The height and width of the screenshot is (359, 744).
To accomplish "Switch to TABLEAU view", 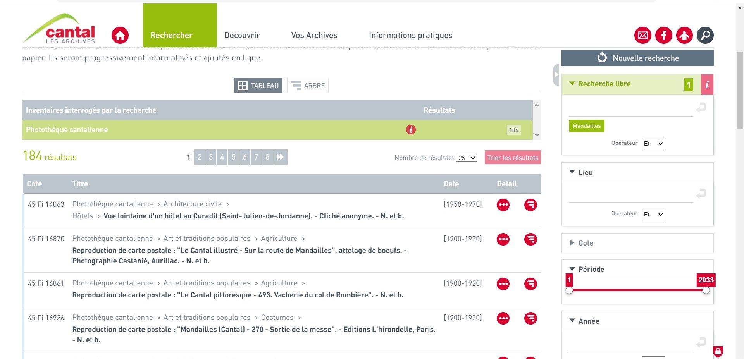I will [258, 86].
